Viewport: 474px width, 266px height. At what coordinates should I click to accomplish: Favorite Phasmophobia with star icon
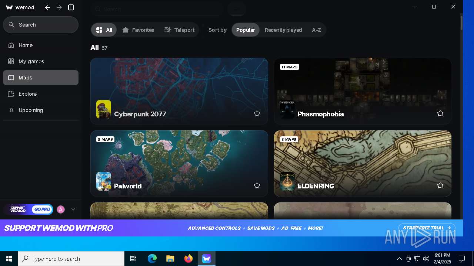(x=440, y=113)
